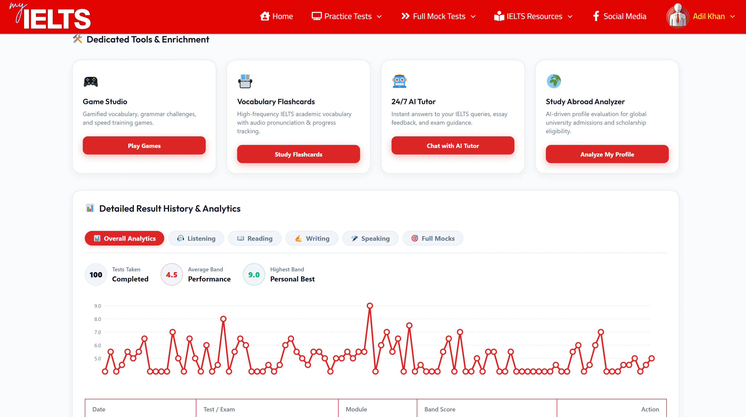Image resolution: width=746 pixels, height=417 pixels.
Task: Expand the IELTS Resources dropdown chevron
Action: [x=570, y=17]
